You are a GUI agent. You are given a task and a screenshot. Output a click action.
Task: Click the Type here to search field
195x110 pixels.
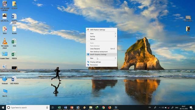[x=28, y=108]
